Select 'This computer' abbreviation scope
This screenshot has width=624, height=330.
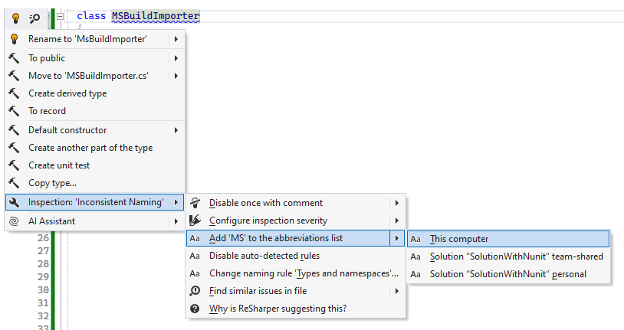point(459,239)
